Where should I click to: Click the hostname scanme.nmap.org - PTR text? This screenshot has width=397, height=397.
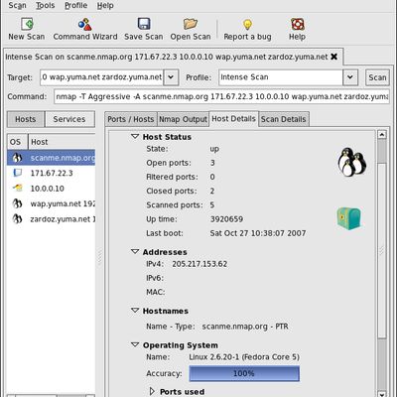pyautogui.click(x=245, y=327)
